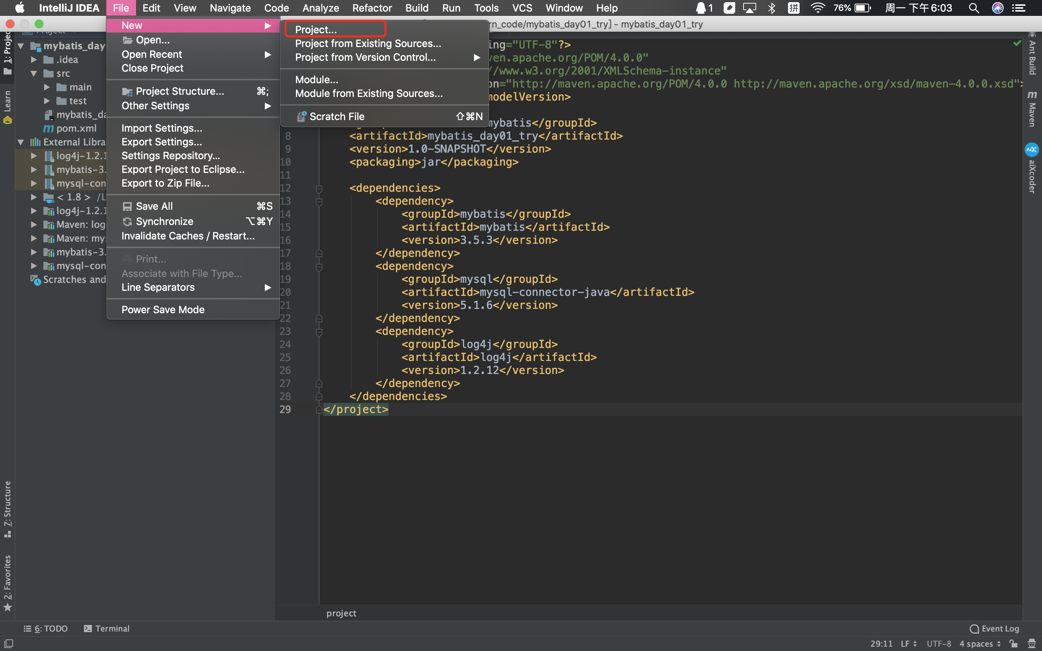This screenshot has width=1042, height=651.
Task: Open macOS Spotlight search
Action: click(x=974, y=8)
